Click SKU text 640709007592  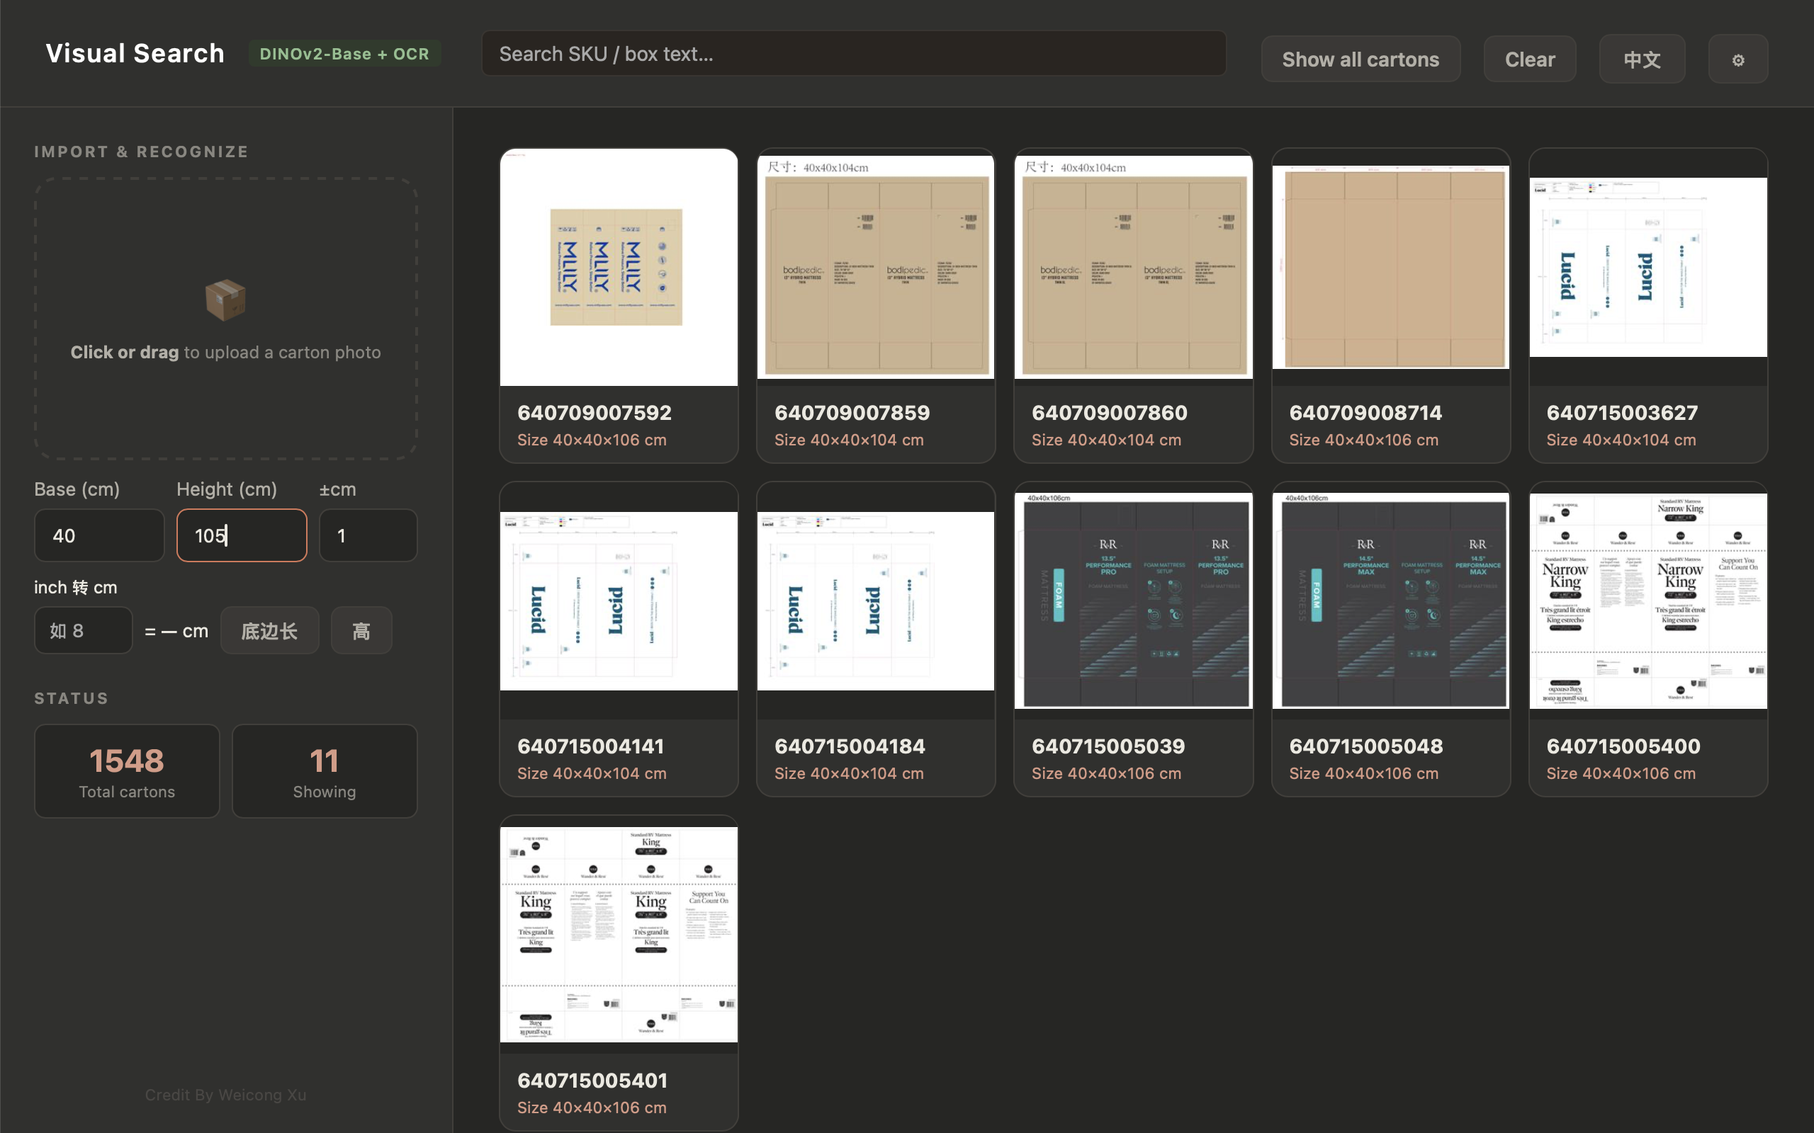point(595,412)
